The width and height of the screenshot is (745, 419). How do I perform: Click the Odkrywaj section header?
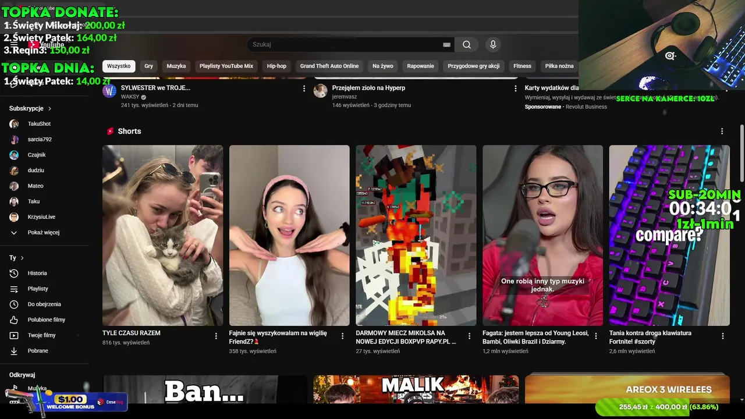pos(22,375)
